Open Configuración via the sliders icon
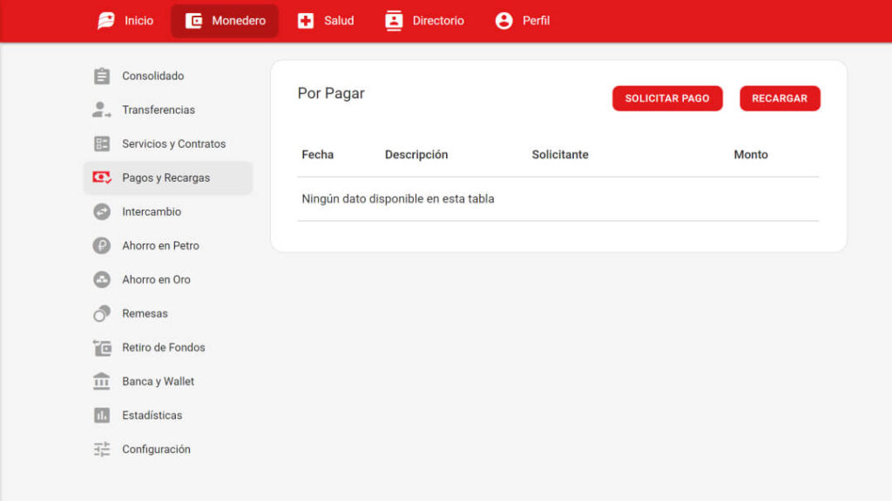Screen dimensions: 892x501 pos(101,449)
